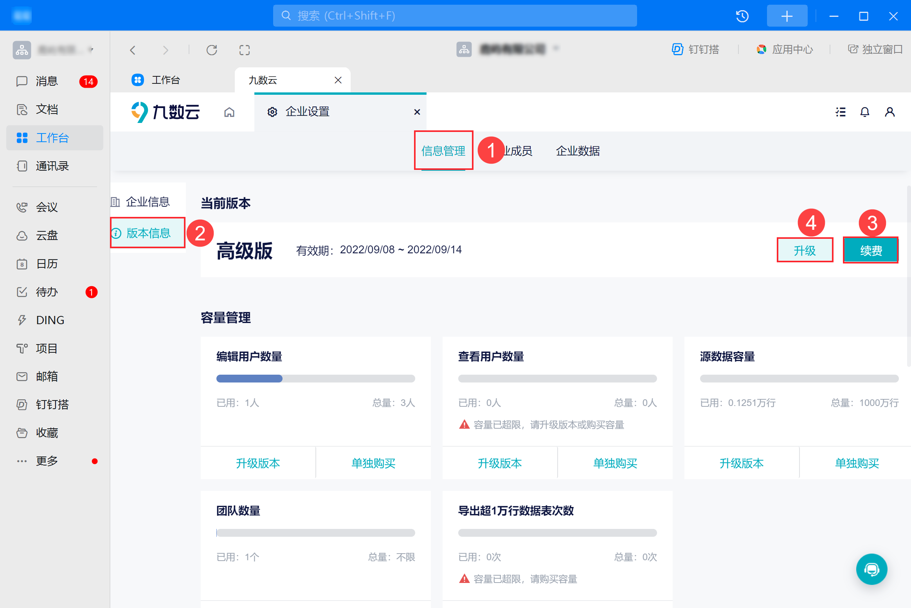
Task: Click 单独购买 under 查看用户数量
Action: click(615, 463)
